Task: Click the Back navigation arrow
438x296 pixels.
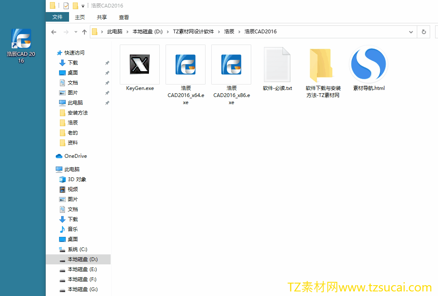Action: 54,32
